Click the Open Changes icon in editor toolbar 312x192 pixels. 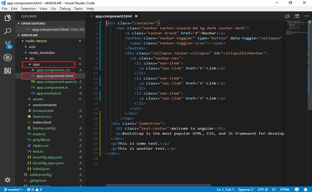(x=287, y=16)
